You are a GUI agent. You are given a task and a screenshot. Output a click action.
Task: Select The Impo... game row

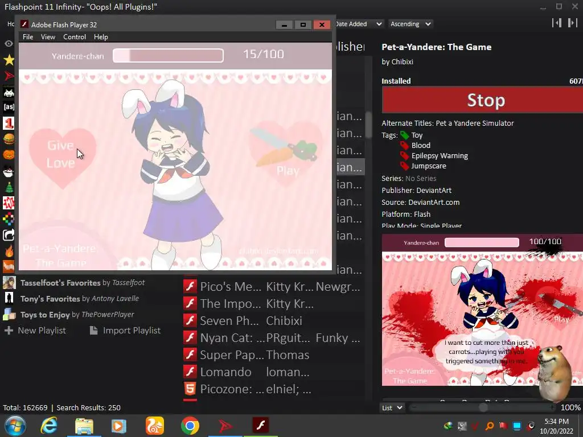[x=273, y=304]
